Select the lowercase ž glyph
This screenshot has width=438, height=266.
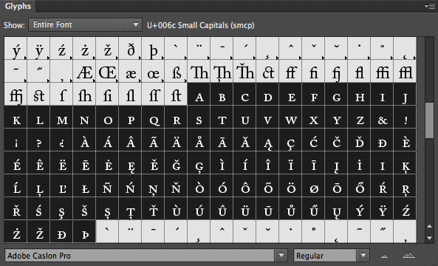coord(107,48)
